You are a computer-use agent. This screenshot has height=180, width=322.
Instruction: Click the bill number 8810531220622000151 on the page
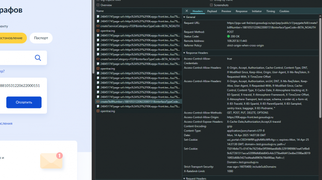20,86
